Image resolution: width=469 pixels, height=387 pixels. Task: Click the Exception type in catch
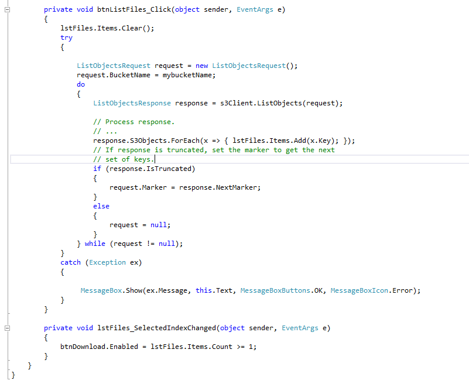point(107,262)
